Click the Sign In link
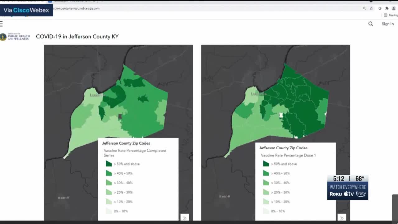Screen dimensions: 398x224 point(388,24)
